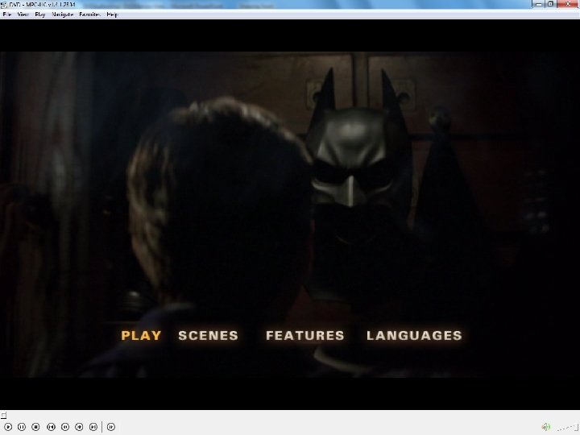Close the MPC-HC window
This screenshot has width=580, height=435.
[x=568, y=4]
